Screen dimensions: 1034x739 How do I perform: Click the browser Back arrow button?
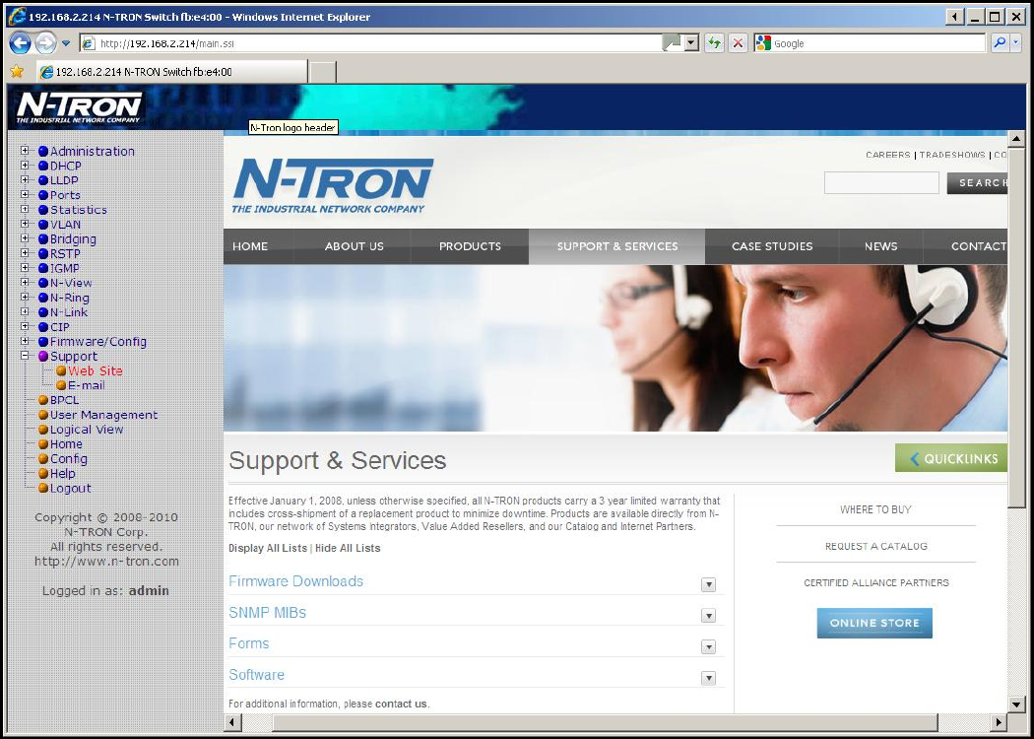(x=21, y=43)
